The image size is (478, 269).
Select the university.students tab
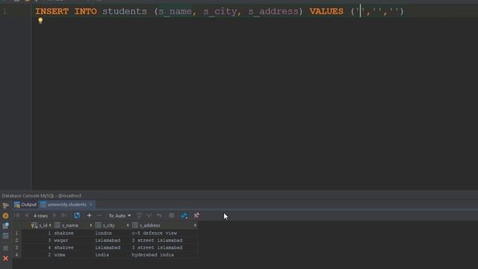pyautogui.click(x=66, y=205)
